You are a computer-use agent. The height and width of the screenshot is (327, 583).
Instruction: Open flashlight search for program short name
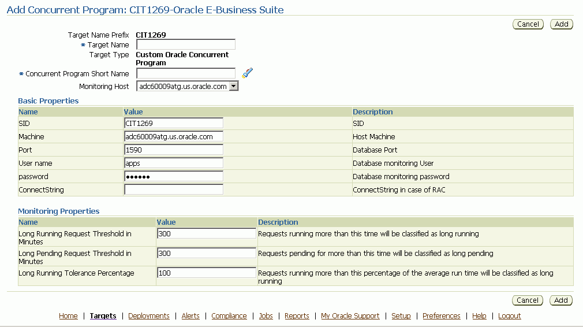247,73
